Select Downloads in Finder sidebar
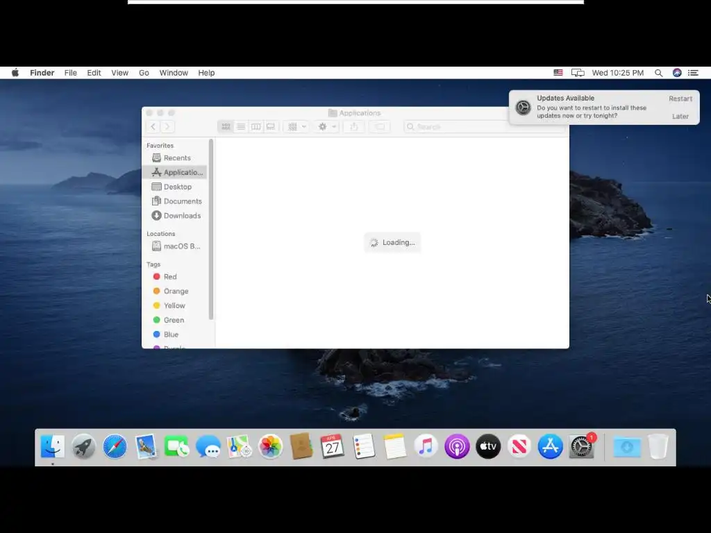The width and height of the screenshot is (711, 533). 174,216
